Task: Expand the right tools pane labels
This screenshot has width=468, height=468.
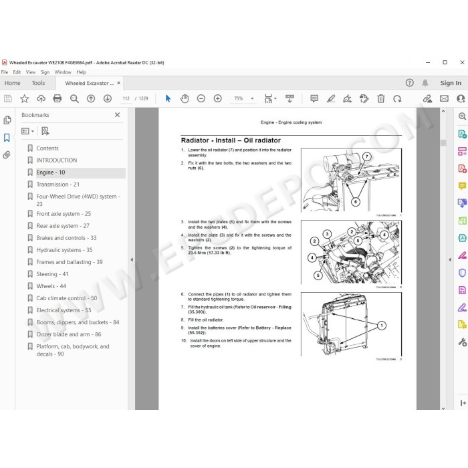Action: (463, 403)
